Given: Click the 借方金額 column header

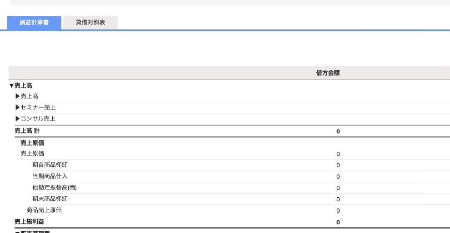Looking at the screenshot, I should pos(328,73).
